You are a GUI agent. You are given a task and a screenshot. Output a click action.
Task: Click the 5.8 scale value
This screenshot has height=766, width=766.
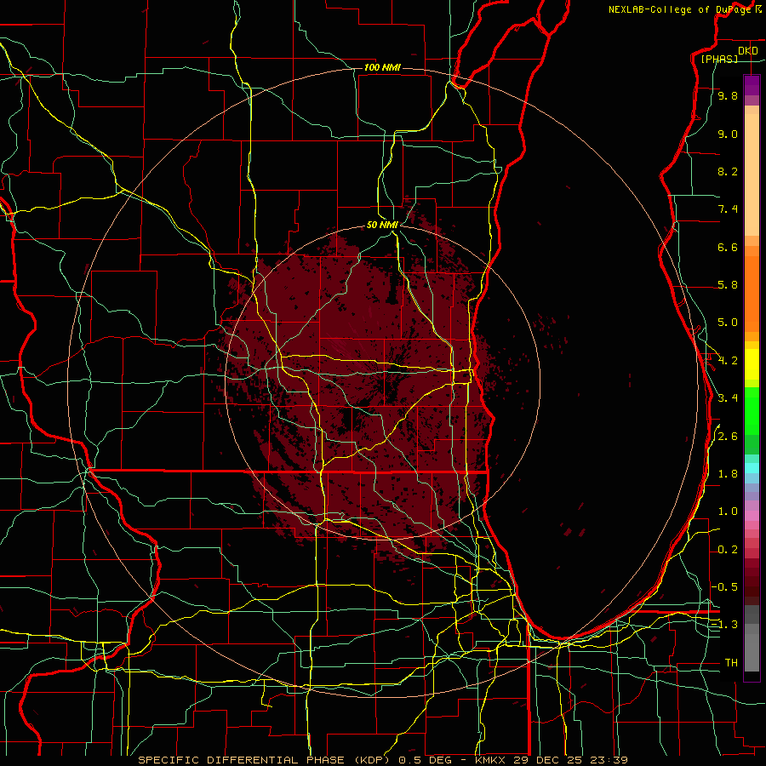[728, 285]
